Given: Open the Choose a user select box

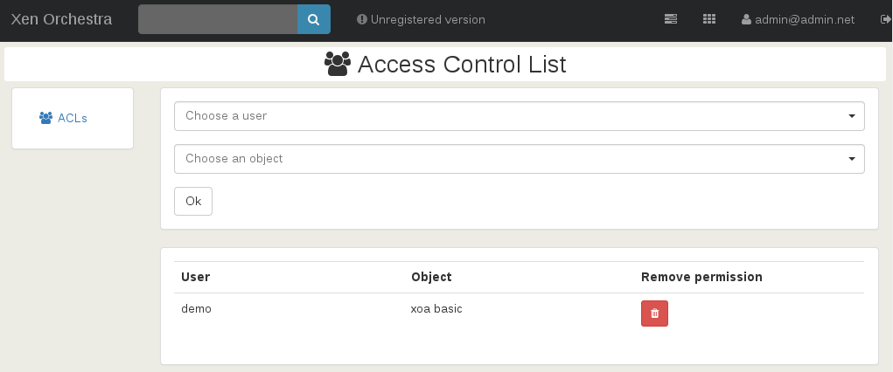Looking at the screenshot, I should 520,116.
